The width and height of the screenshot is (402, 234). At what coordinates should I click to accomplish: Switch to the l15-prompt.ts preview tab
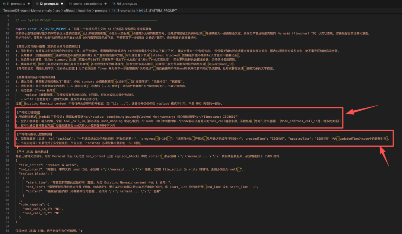pyautogui.click(x=127, y=4)
